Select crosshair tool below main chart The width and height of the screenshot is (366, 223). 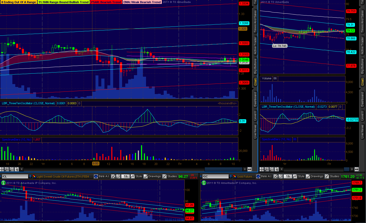pos(2,169)
